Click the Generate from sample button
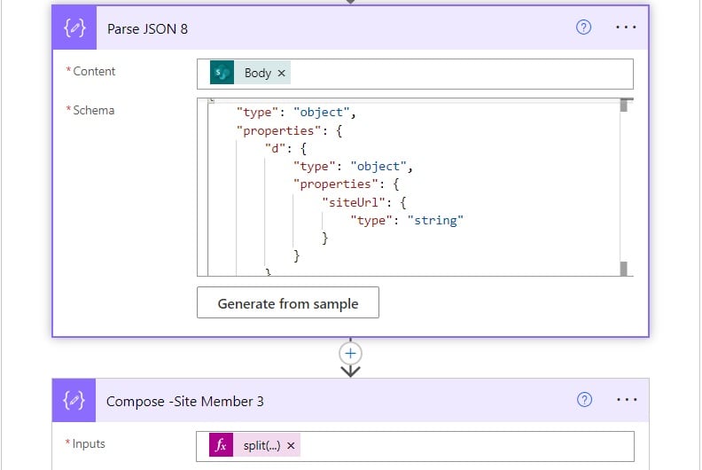Screen dimensions: 702x470 point(288,303)
